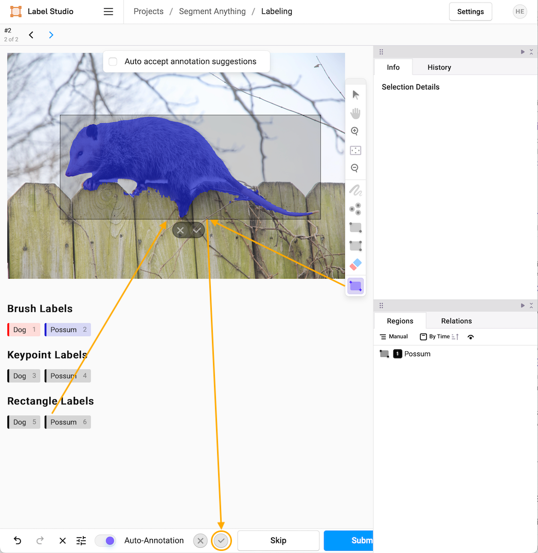
Task: Select Possum keypoint label
Action: (x=68, y=376)
